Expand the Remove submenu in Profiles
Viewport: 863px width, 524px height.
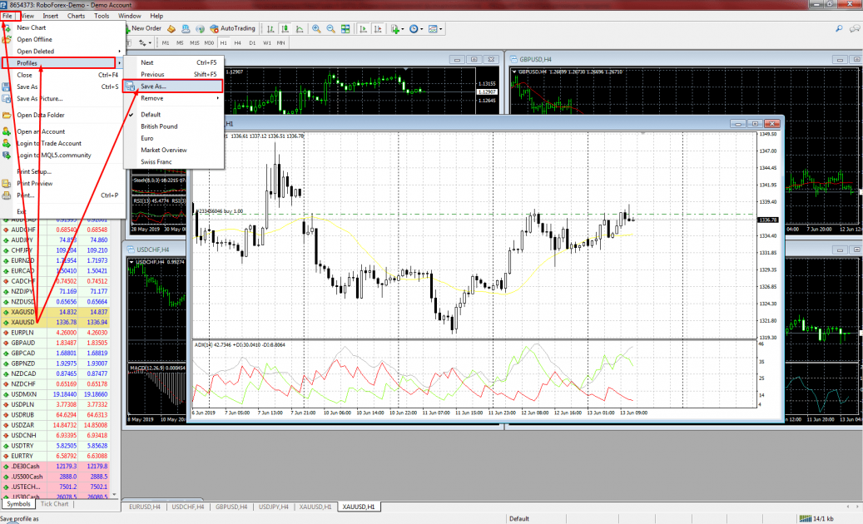coord(173,98)
